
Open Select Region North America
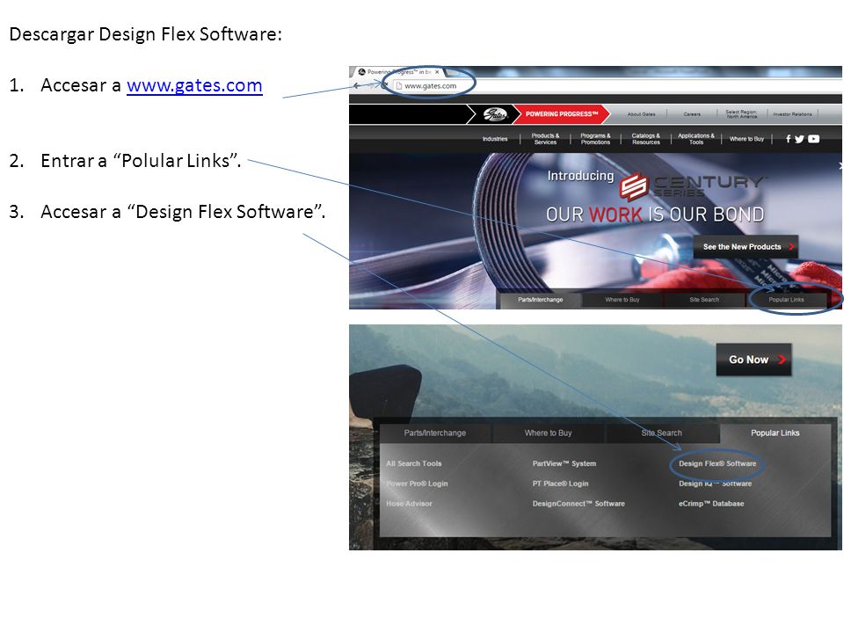tap(742, 114)
